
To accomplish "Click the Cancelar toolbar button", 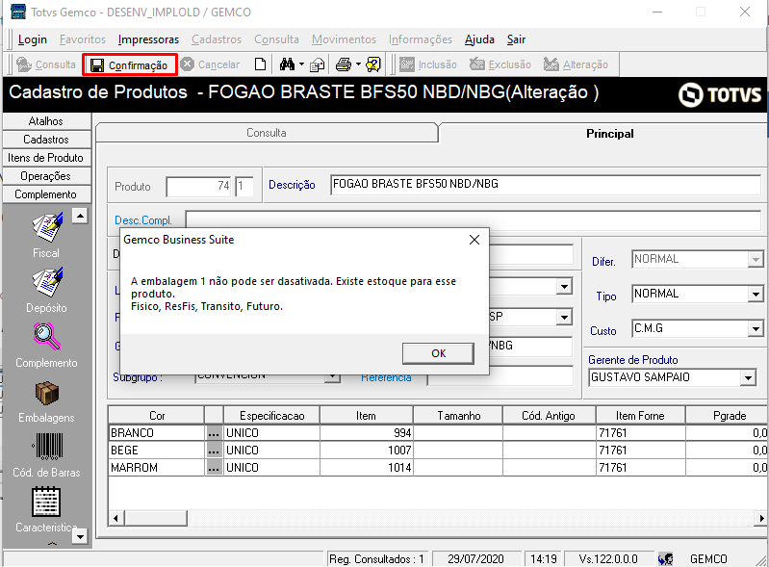I will [x=211, y=64].
